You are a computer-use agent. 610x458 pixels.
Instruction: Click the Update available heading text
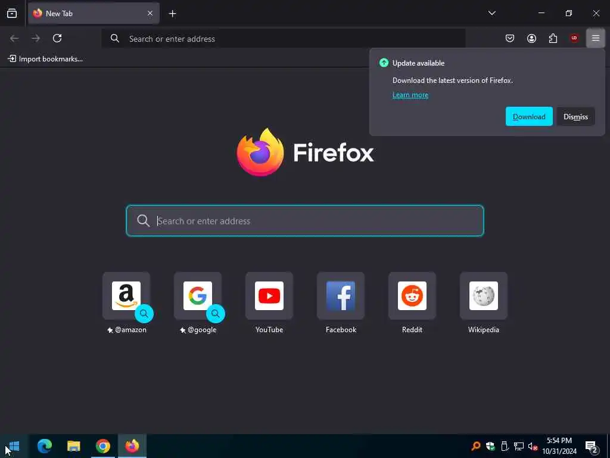[418, 63]
